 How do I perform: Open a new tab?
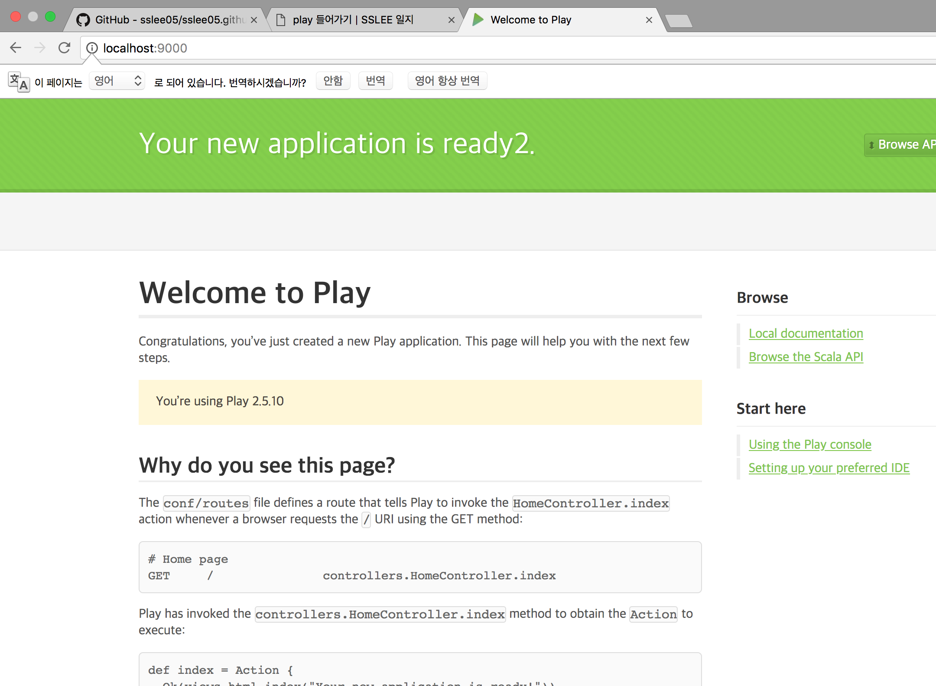click(x=679, y=20)
